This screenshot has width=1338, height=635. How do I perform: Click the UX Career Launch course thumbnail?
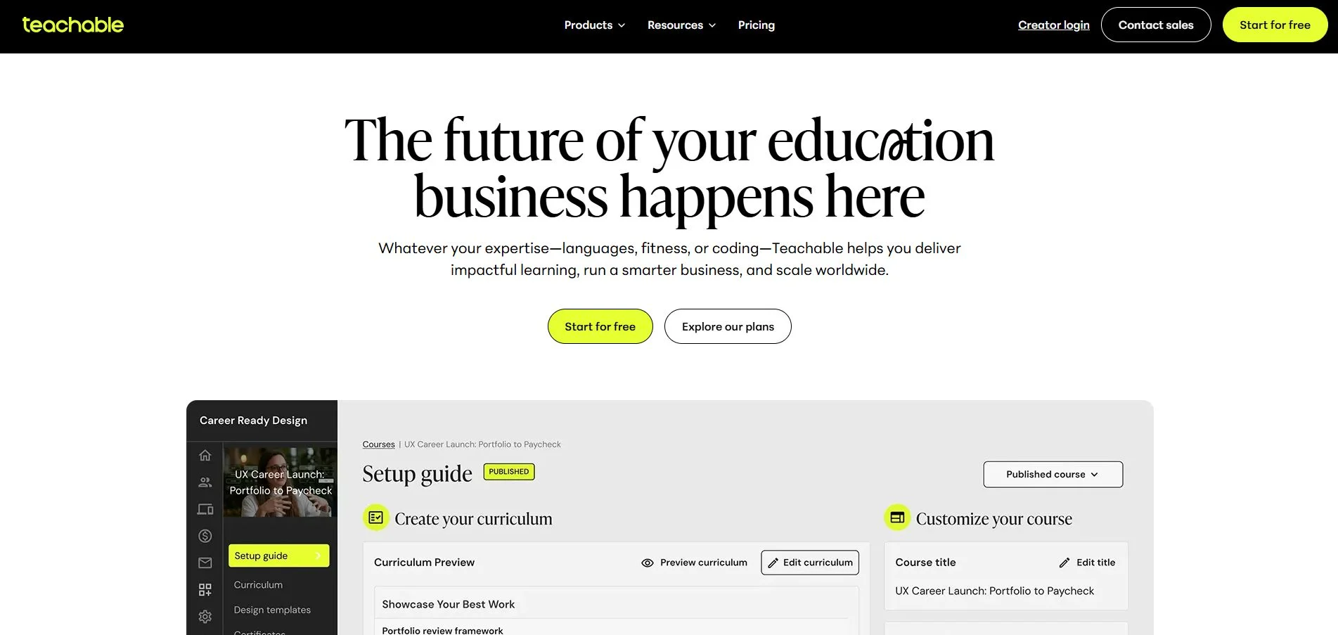tap(280, 482)
